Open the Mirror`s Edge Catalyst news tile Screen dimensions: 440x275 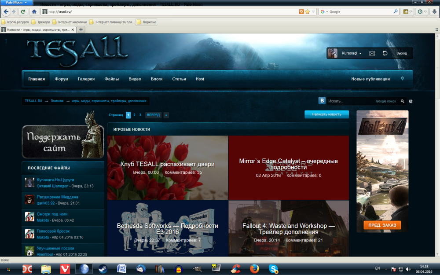click(x=289, y=168)
